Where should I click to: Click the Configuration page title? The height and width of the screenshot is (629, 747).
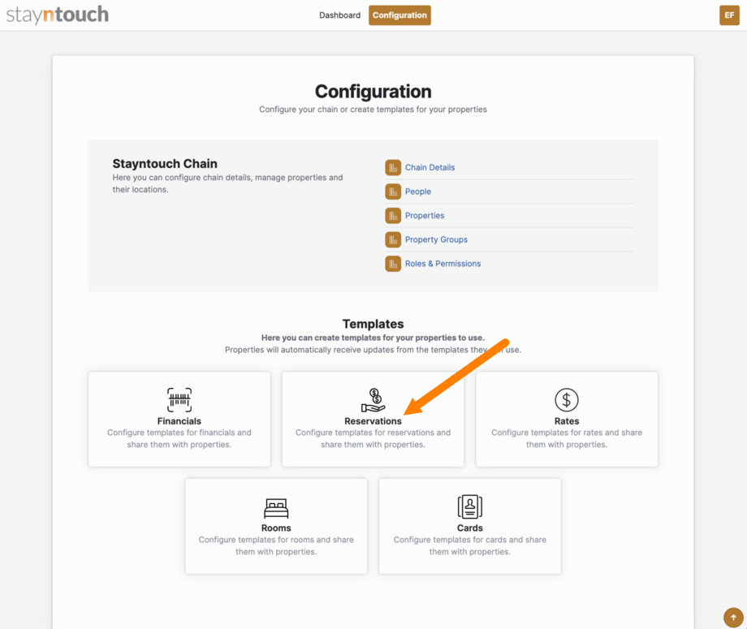coord(373,92)
